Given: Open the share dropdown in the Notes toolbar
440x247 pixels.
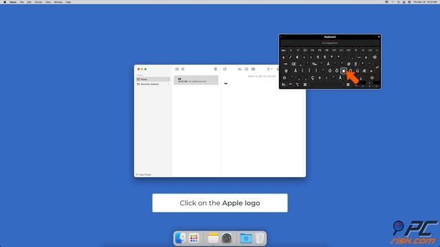Looking at the screenshot, I should pos(269,69).
